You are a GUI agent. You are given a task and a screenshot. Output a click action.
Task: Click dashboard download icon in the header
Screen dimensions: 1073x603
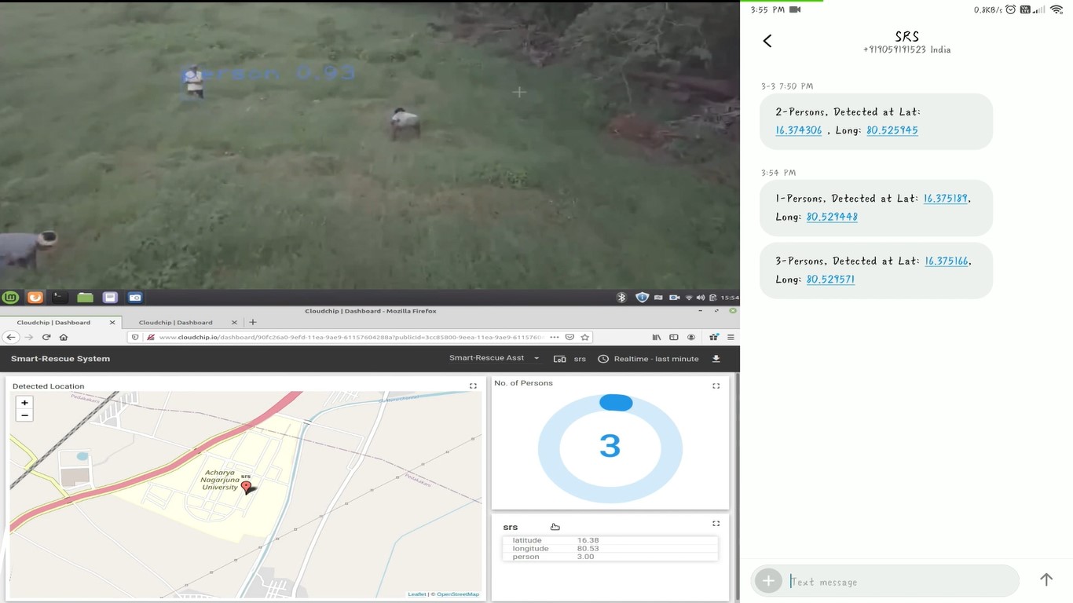point(716,359)
